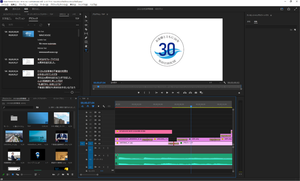Click filter icon in Text panel
Image resolution: width=300 pixels, height=181 pixels.
49,25
